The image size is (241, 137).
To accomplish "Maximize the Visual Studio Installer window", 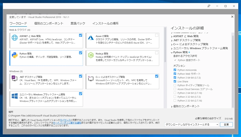I will pyautogui.click(x=225, y=6).
